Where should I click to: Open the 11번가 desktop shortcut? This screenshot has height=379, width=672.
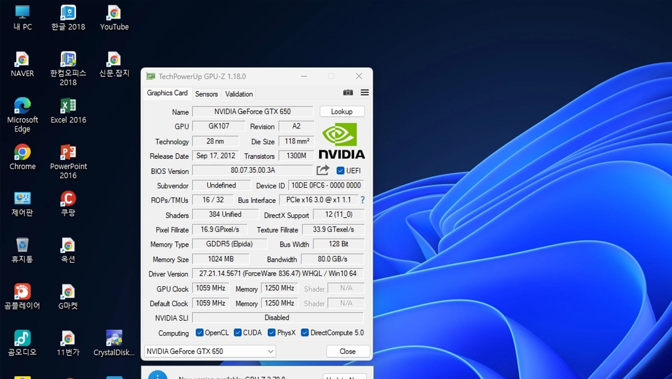(68, 343)
